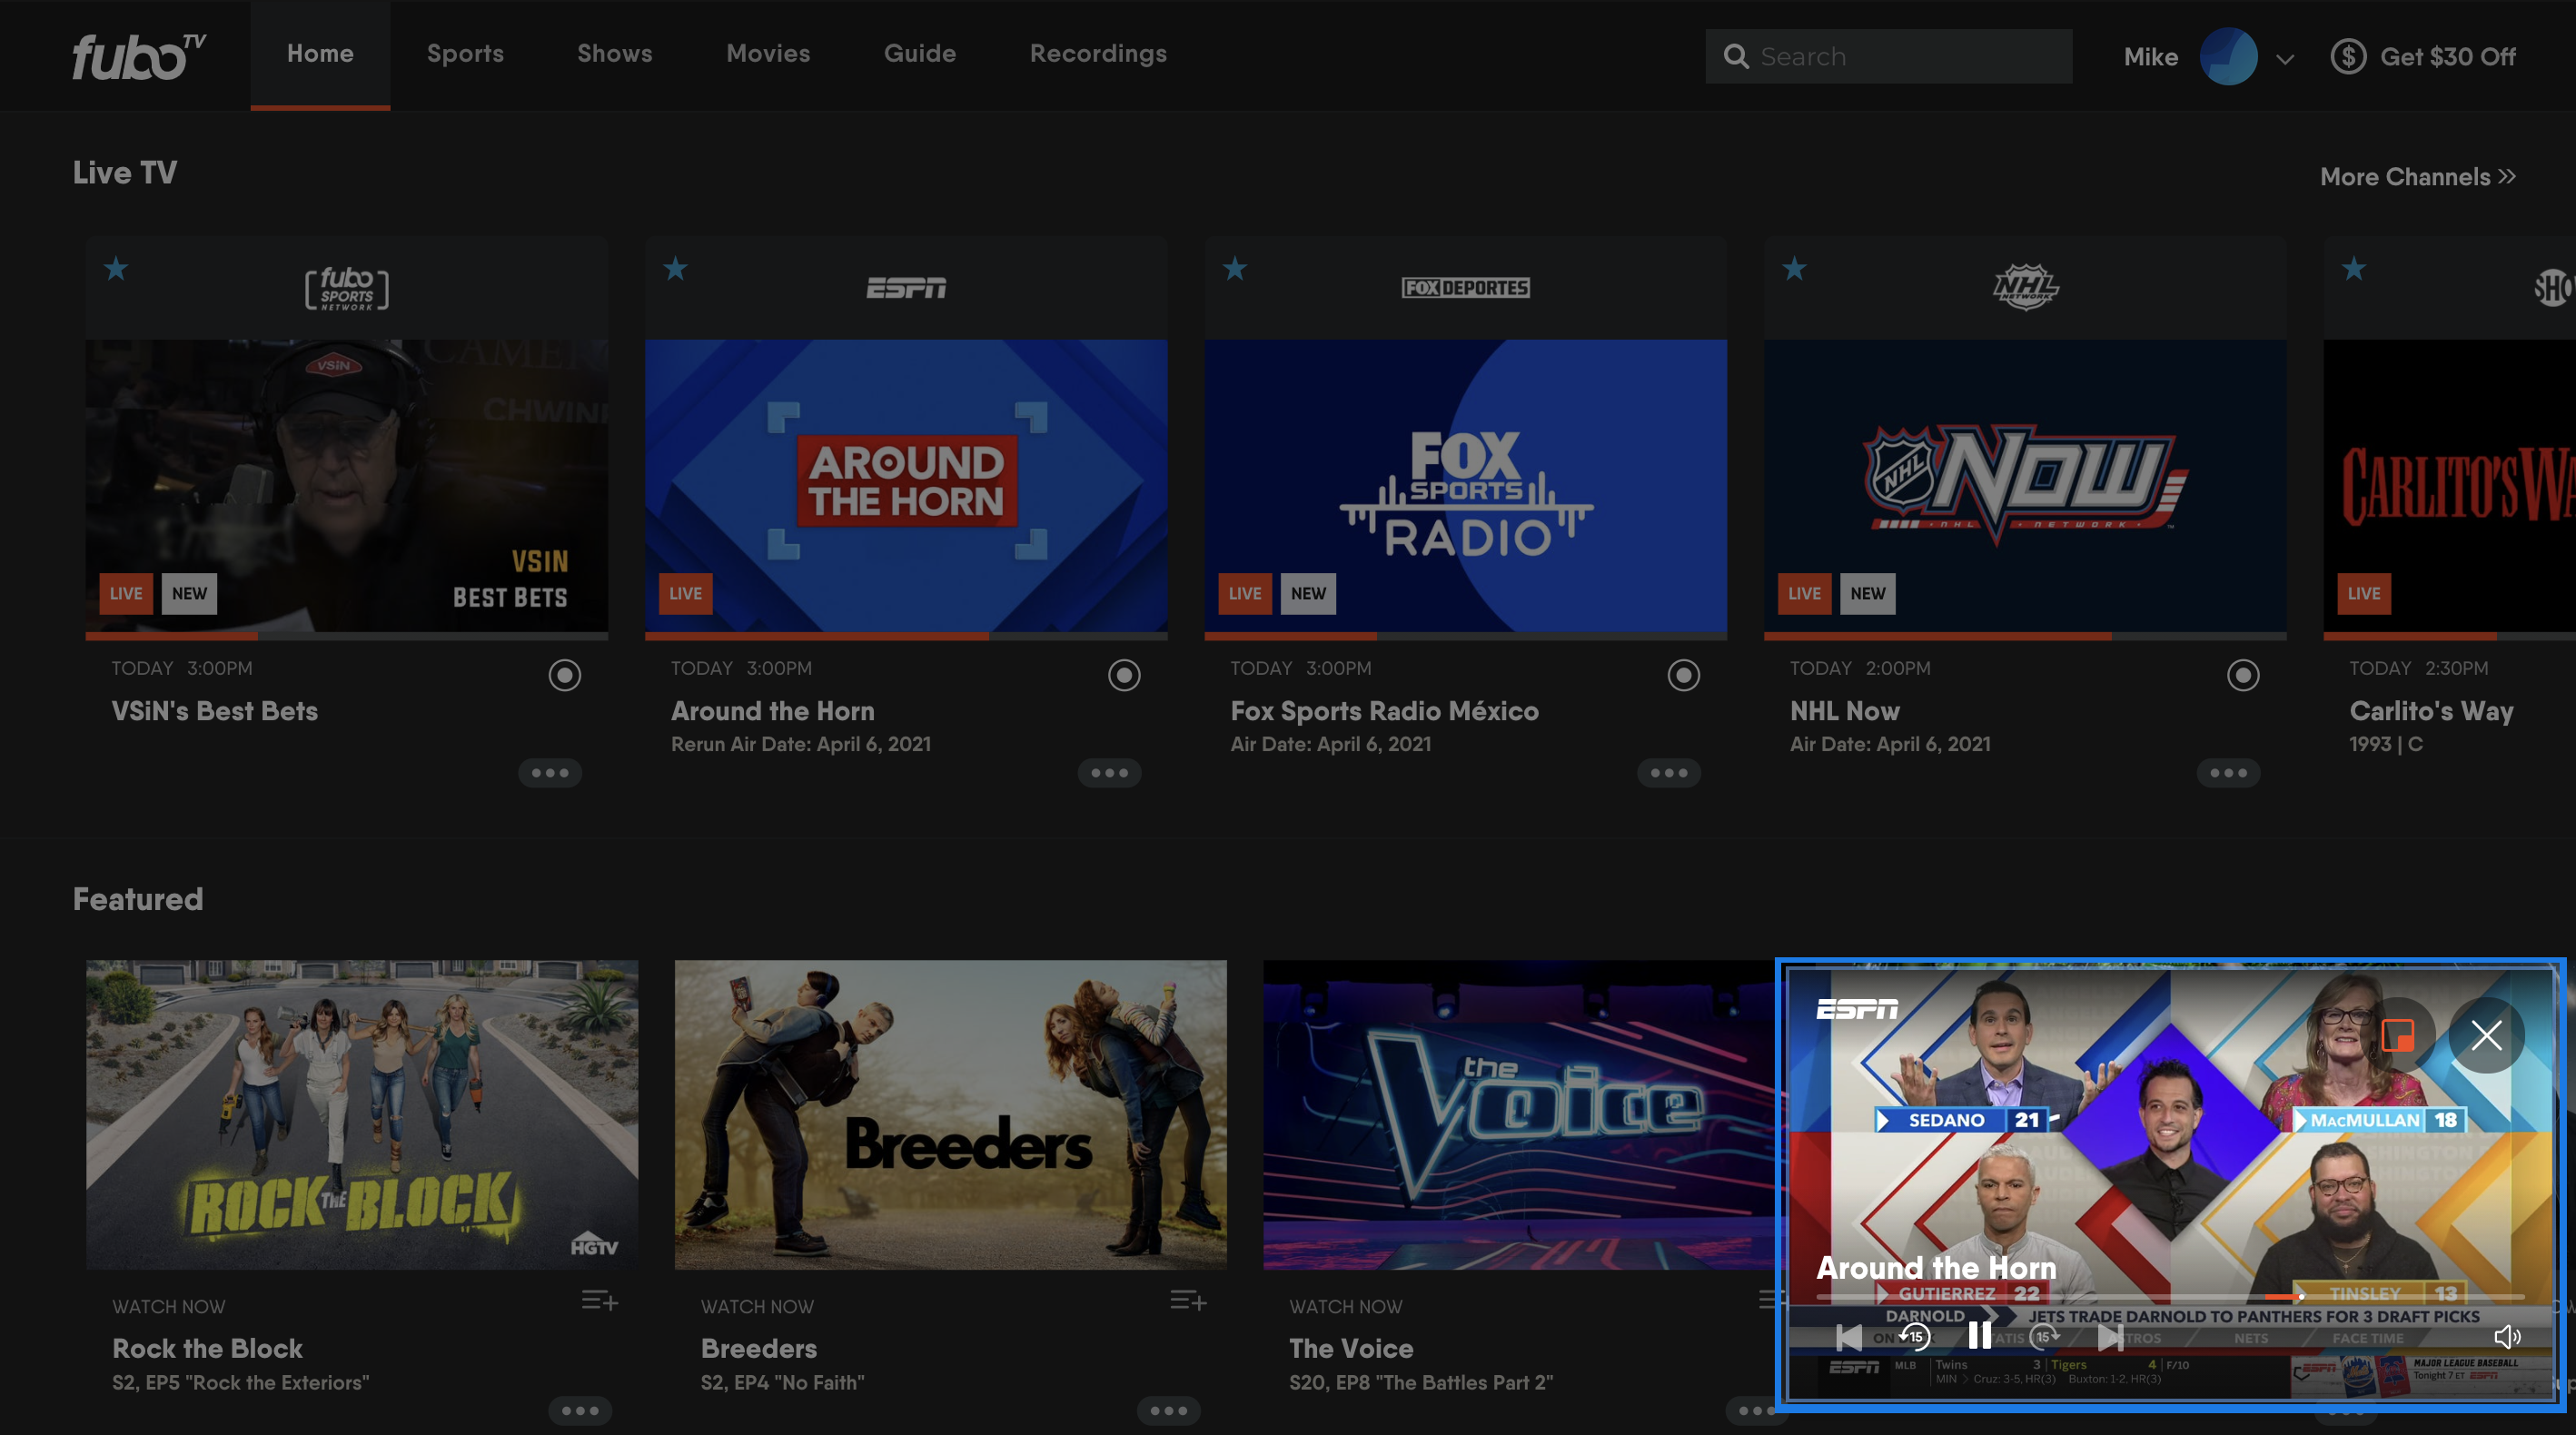Jump to live with next button
Screen dimensions: 2576x1435
[2110, 1337]
